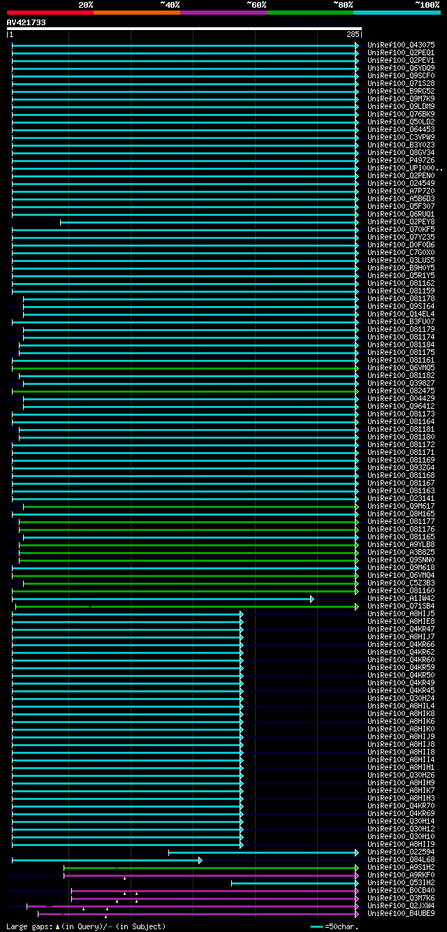Select the UniRef100_Q14EL4 entry
The height and width of the screenshot is (932, 447).
pos(401,314)
